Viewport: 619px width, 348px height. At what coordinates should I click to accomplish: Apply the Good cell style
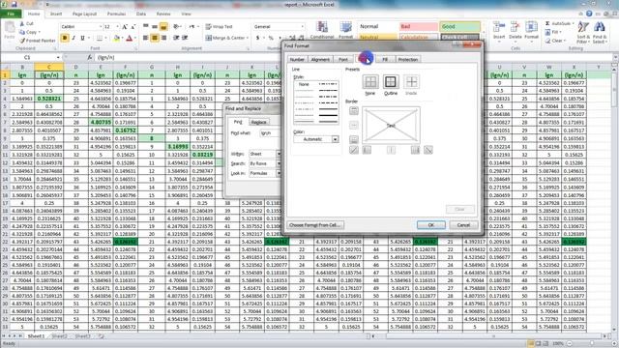460,26
